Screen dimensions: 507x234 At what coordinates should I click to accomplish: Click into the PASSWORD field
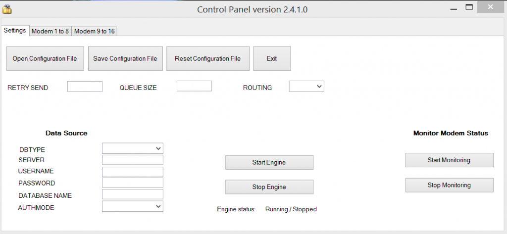132,183
